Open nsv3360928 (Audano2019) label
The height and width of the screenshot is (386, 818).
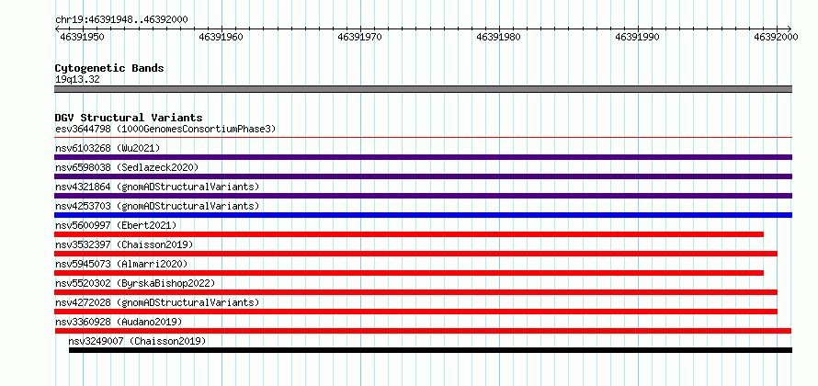[x=119, y=322]
